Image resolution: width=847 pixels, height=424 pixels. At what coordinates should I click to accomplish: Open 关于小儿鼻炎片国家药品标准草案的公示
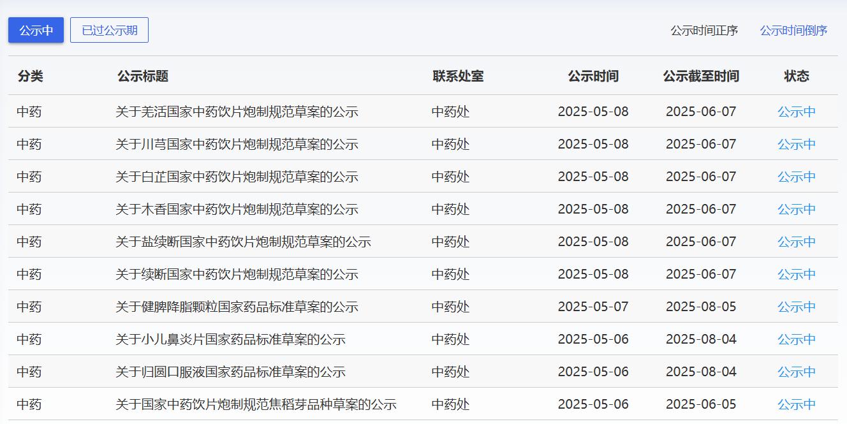pyautogui.click(x=230, y=339)
